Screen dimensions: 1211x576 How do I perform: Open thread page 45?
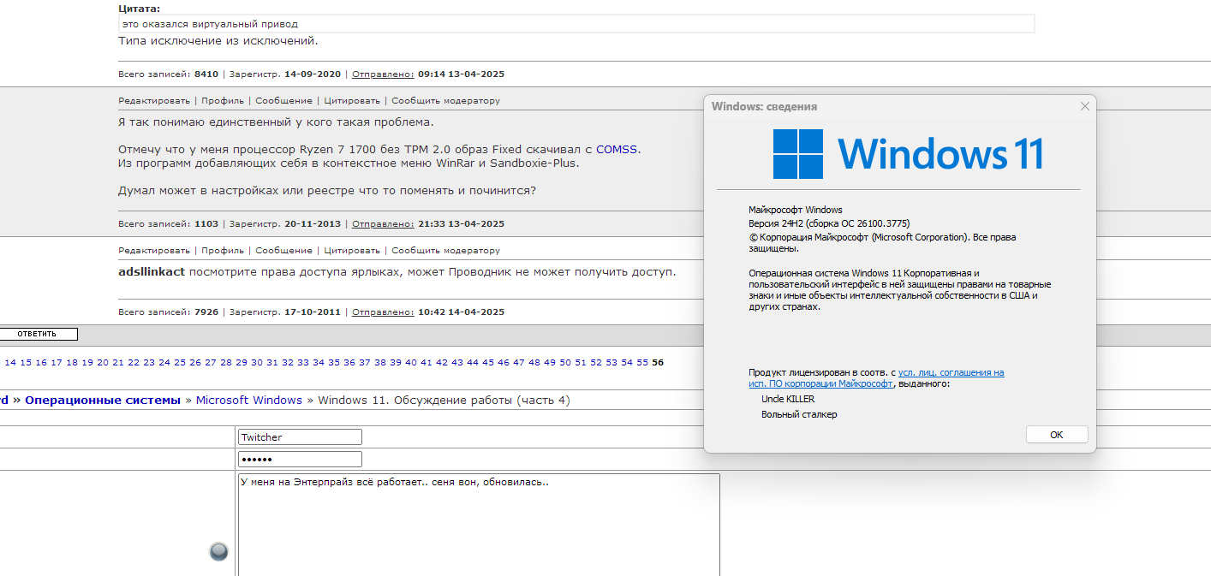coord(488,363)
